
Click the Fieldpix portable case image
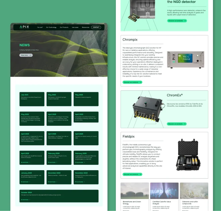188,154
